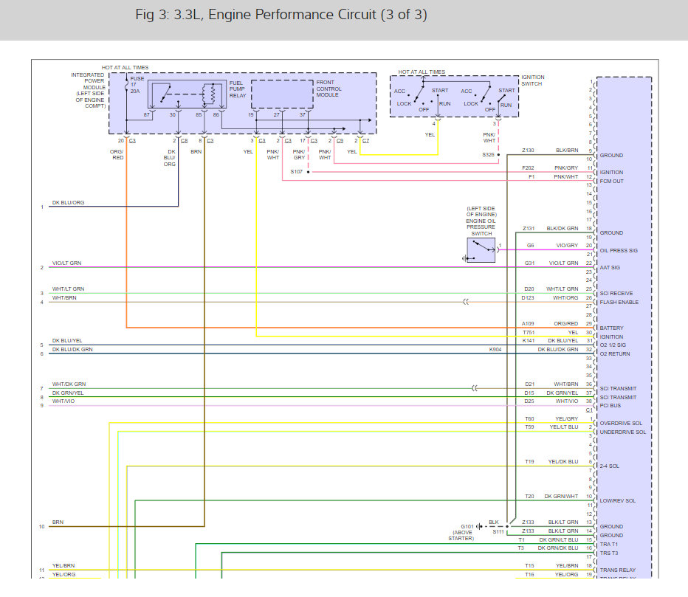Click circuit code D123

coord(527,297)
